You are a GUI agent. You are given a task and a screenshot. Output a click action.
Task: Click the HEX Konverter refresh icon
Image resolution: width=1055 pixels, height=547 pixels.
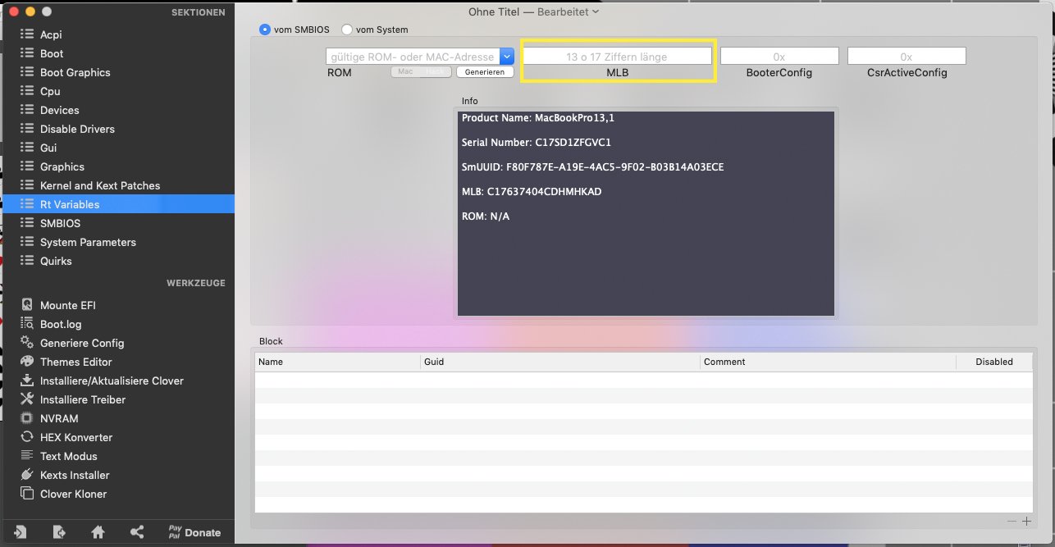[x=26, y=437]
